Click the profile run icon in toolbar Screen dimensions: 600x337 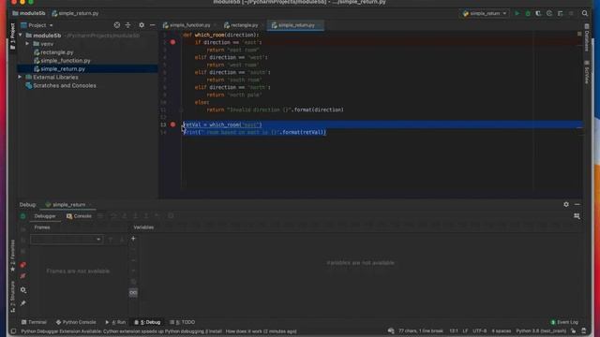pos(549,13)
